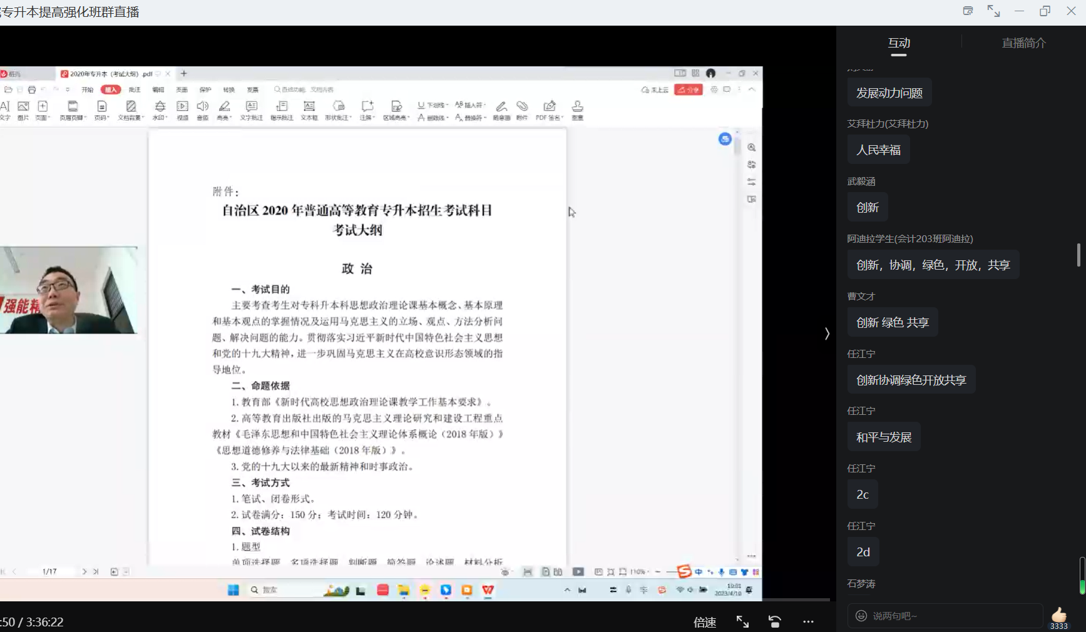1086x632 pixels.
Task: Click the mini-window icon in title bar
Action: [x=968, y=11]
